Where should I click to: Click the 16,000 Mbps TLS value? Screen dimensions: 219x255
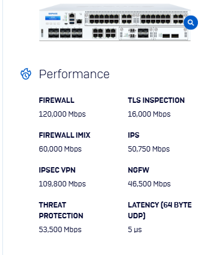pos(149,114)
